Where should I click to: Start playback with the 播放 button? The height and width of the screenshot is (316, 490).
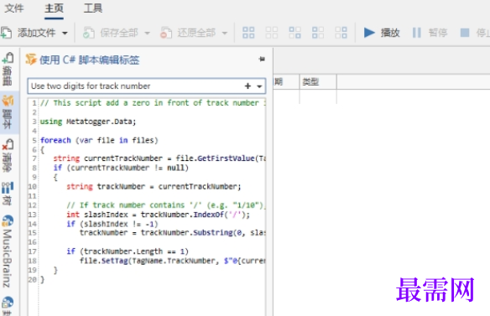pyautogui.click(x=382, y=33)
